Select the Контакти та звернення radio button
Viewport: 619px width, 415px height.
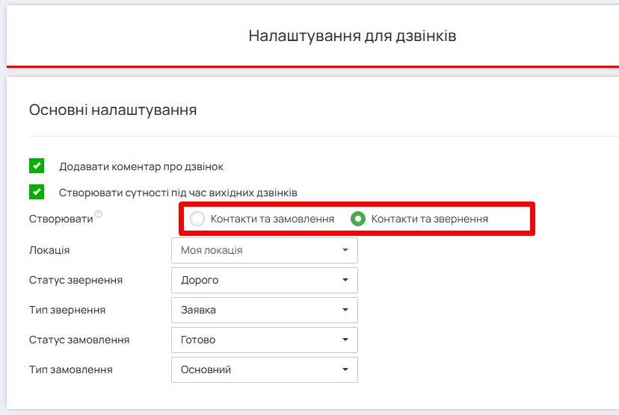pyautogui.click(x=358, y=219)
